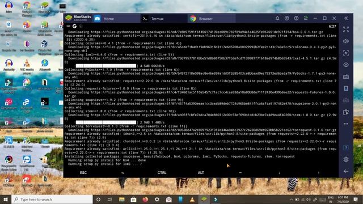Click the lock cursor icon in the sidebar
The image size is (363, 204).
(x=346, y=53)
